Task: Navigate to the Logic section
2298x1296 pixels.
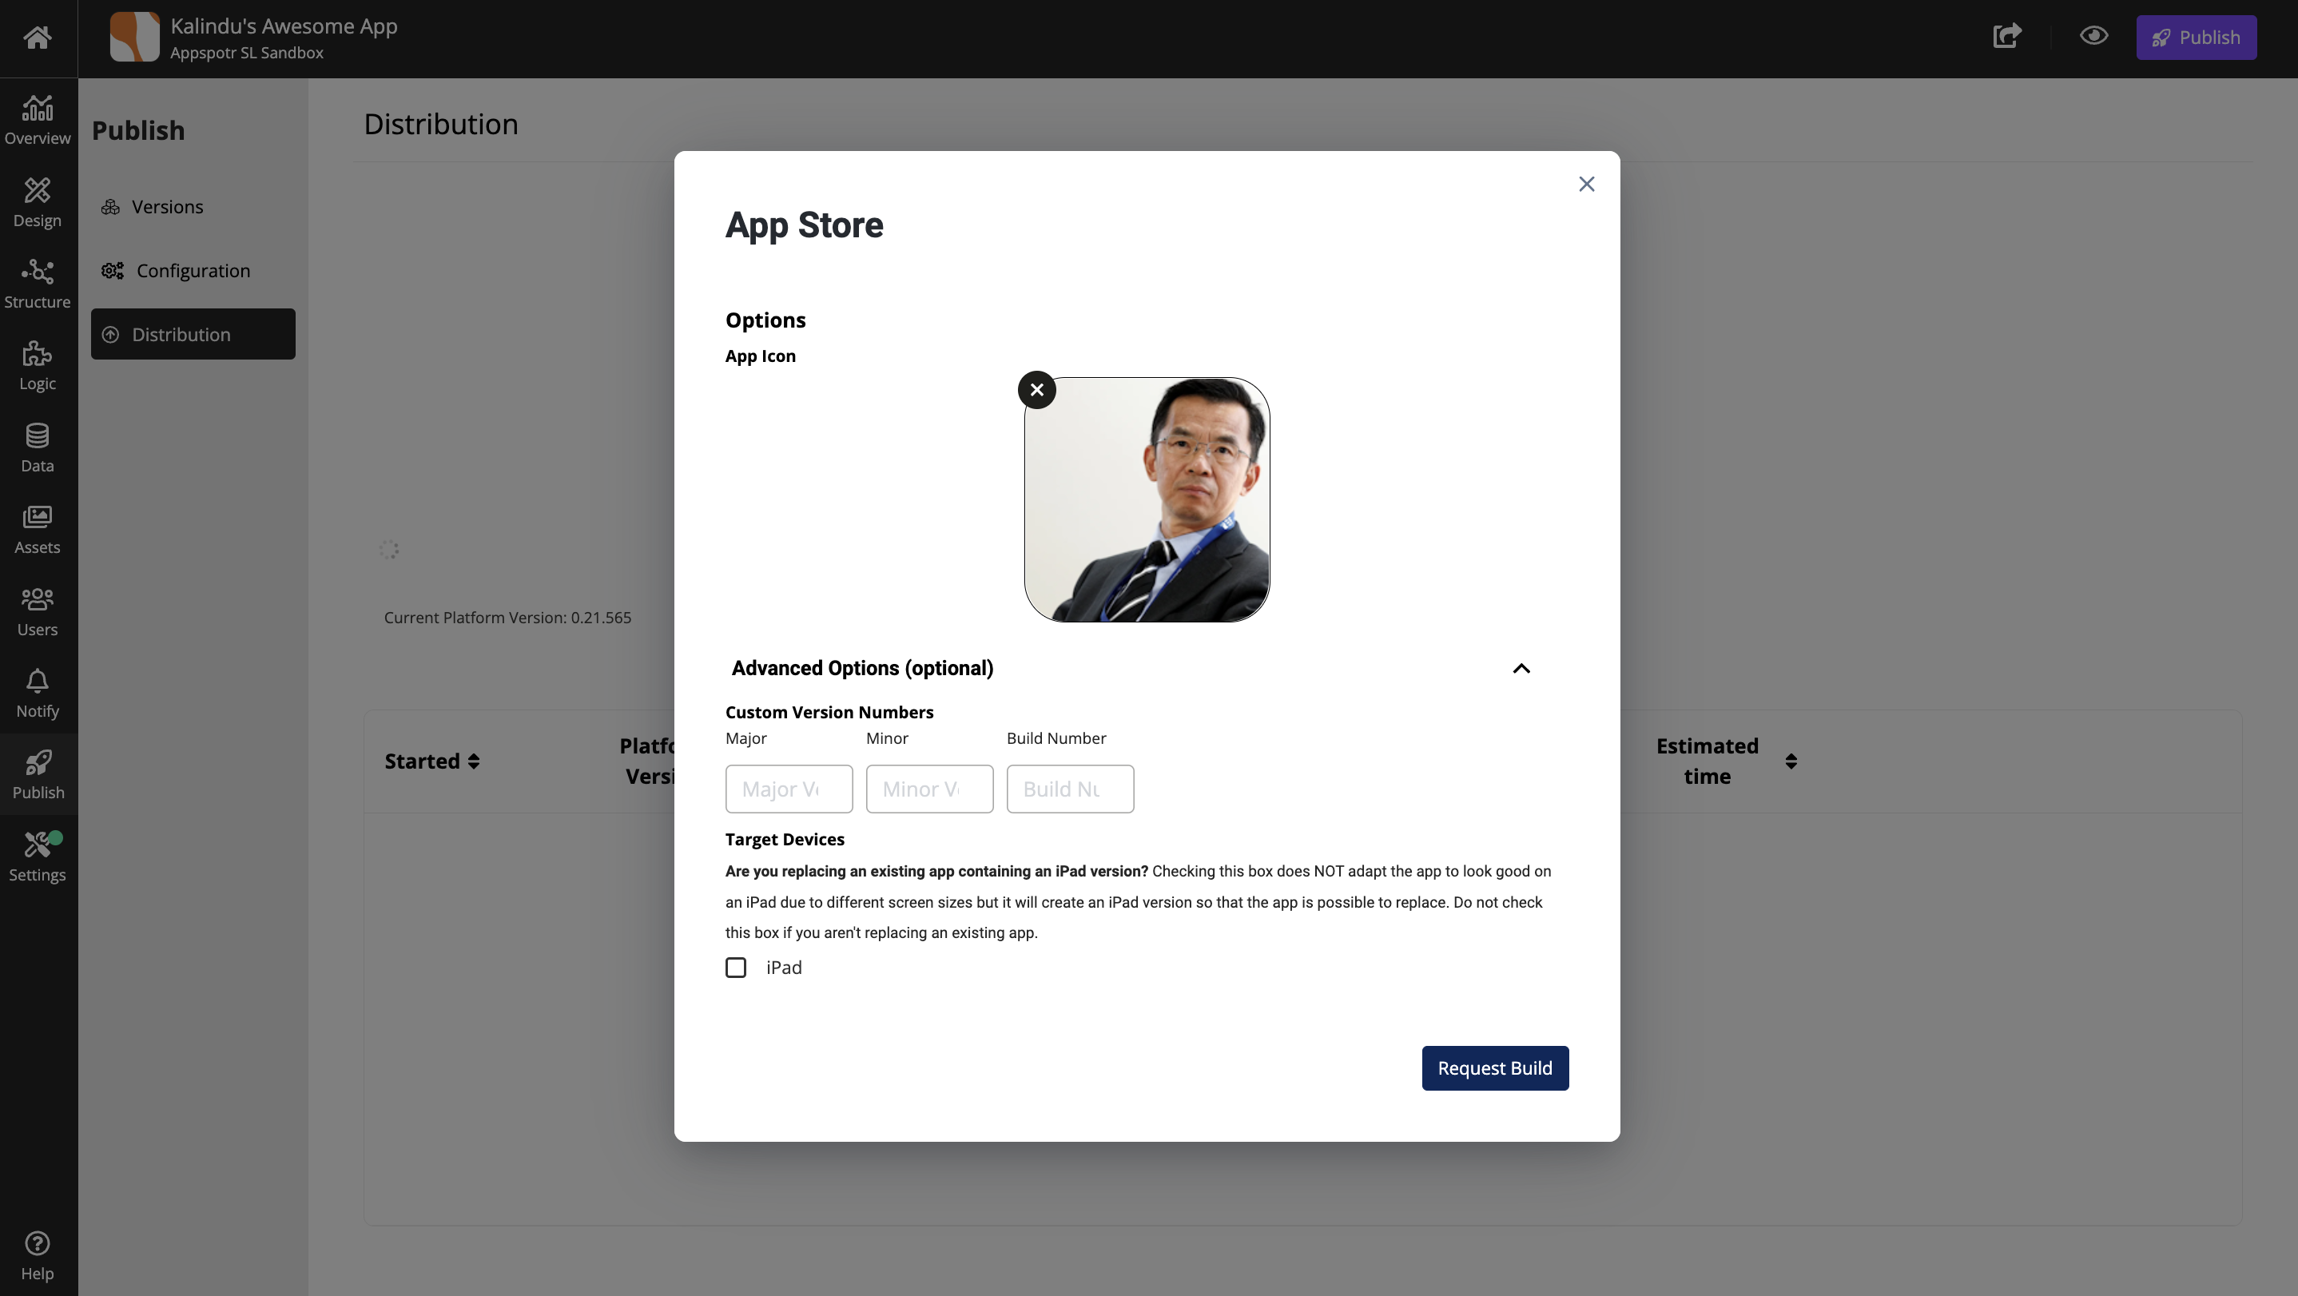Action: pyautogui.click(x=36, y=364)
